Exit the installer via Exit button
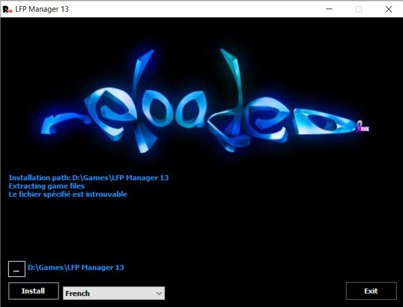The width and height of the screenshot is (403, 307). point(371,291)
